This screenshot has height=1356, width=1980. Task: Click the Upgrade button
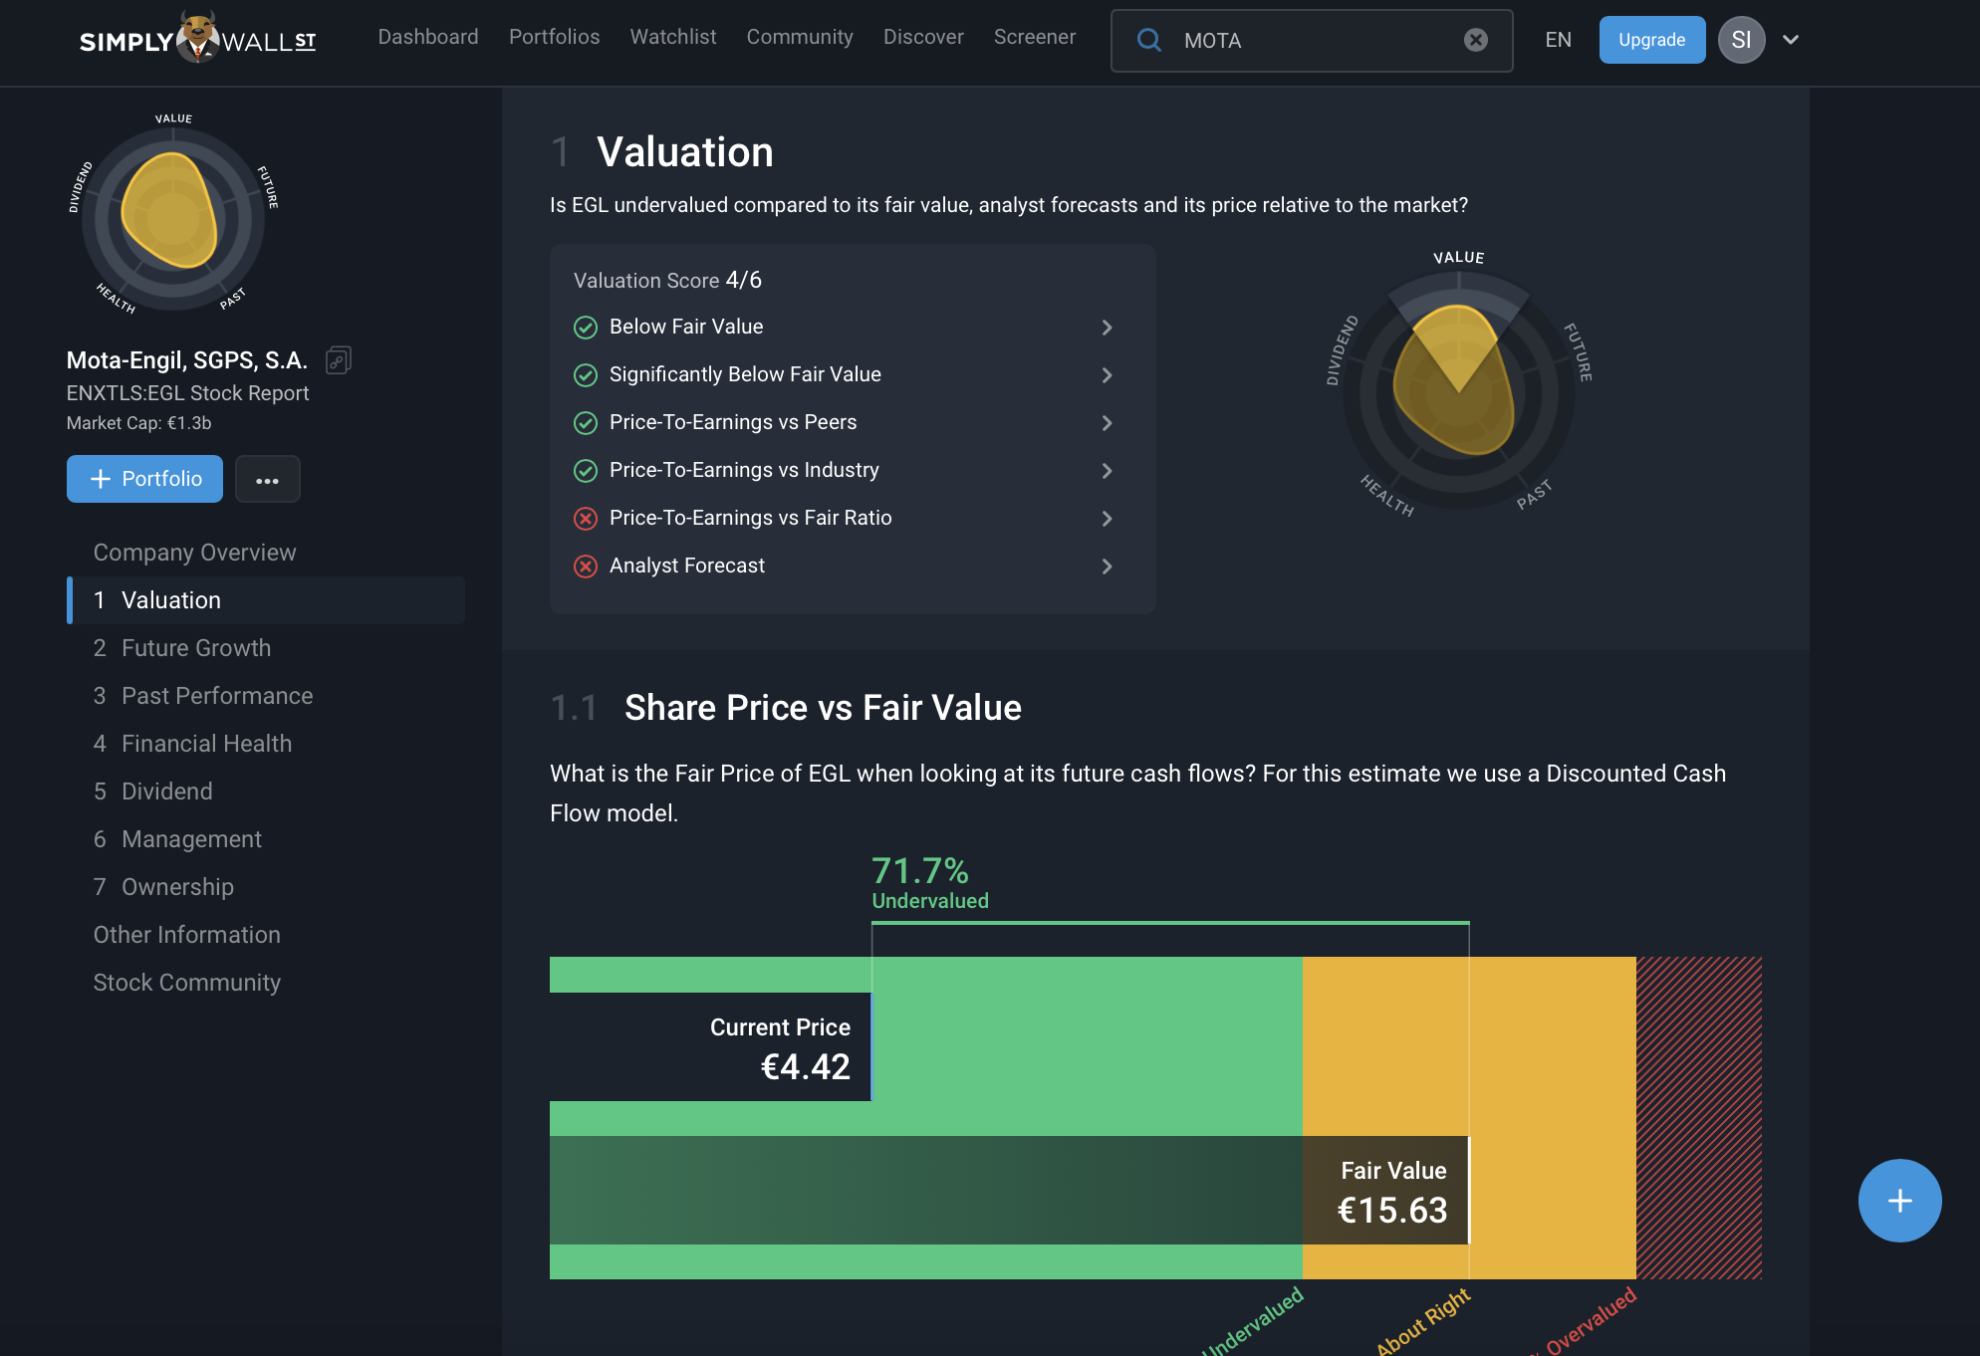pos(1651,40)
